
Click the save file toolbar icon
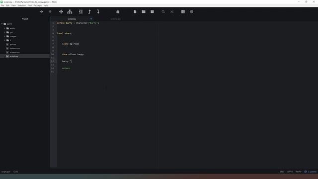click(152, 12)
